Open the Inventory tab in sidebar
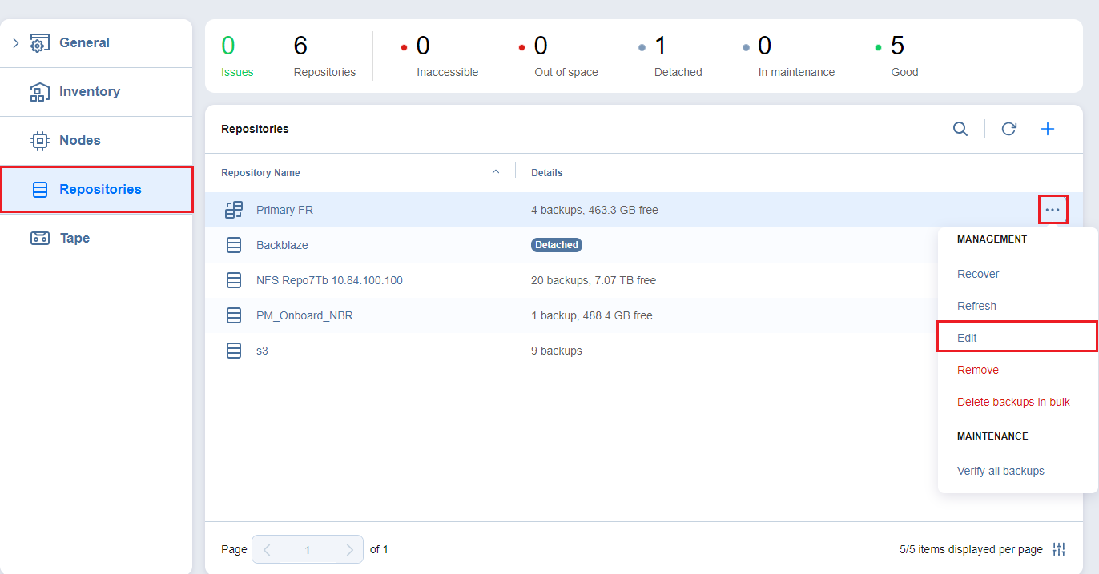Screen dimensions: 1099x574 [89, 92]
